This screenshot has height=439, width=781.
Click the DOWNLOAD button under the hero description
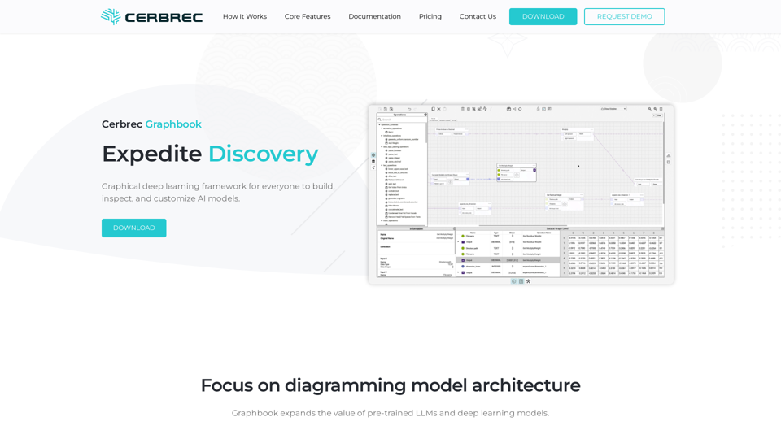134,228
